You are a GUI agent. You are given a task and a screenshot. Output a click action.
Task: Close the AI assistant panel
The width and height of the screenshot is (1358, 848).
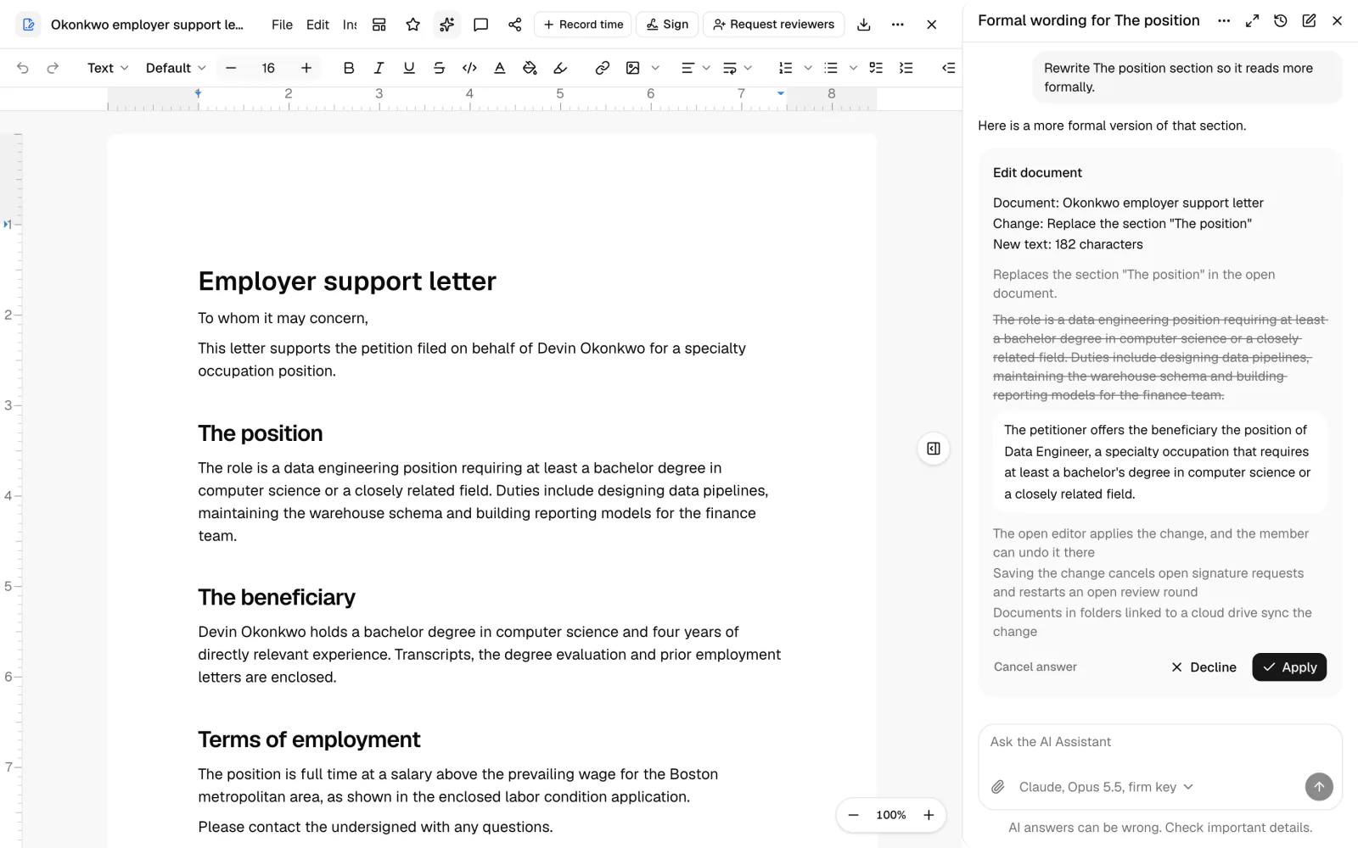(x=1338, y=20)
